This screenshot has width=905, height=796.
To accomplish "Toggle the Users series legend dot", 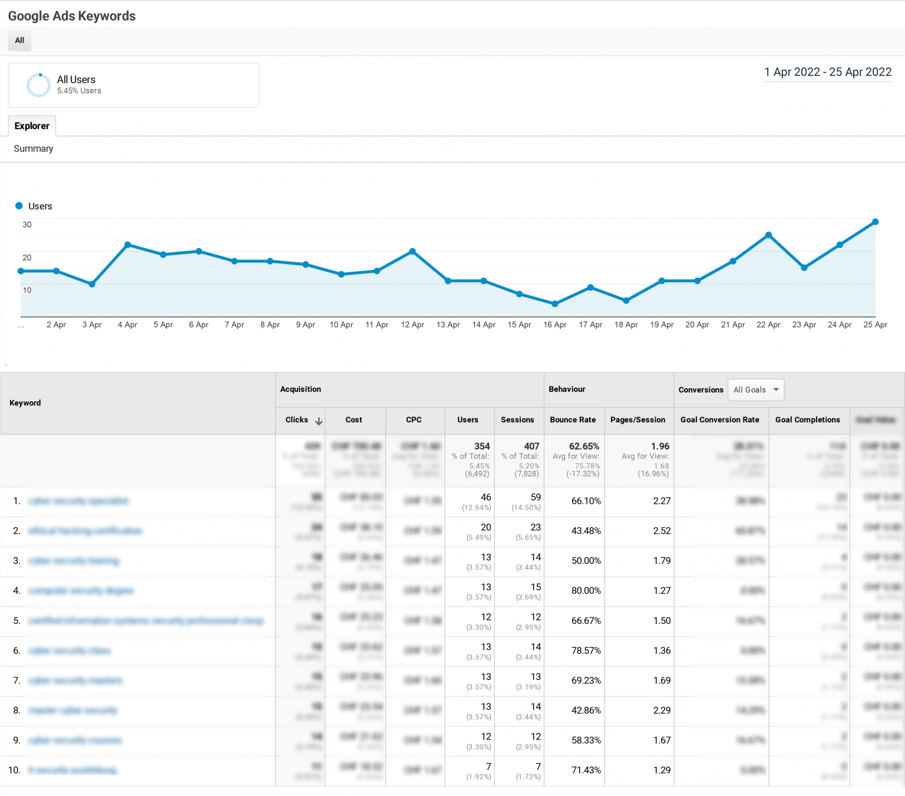I will (18, 206).
